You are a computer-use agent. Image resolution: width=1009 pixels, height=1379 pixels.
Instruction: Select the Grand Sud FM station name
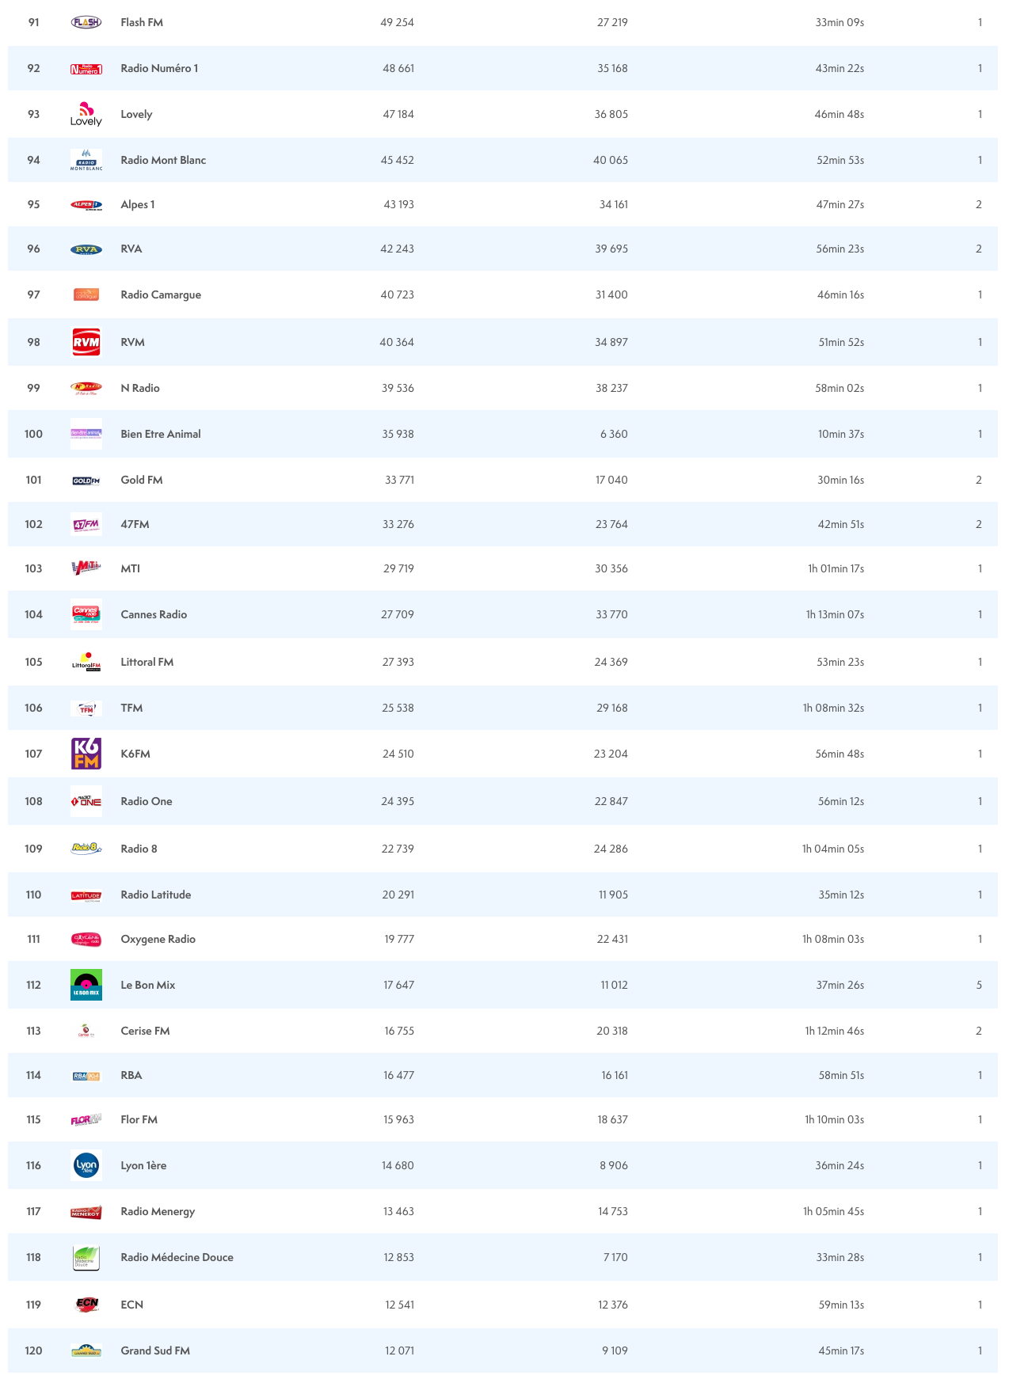click(x=155, y=1351)
